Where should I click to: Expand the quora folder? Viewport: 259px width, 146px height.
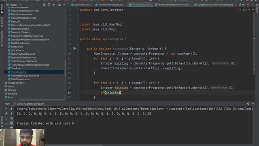pyautogui.click(x=11, y=86)
